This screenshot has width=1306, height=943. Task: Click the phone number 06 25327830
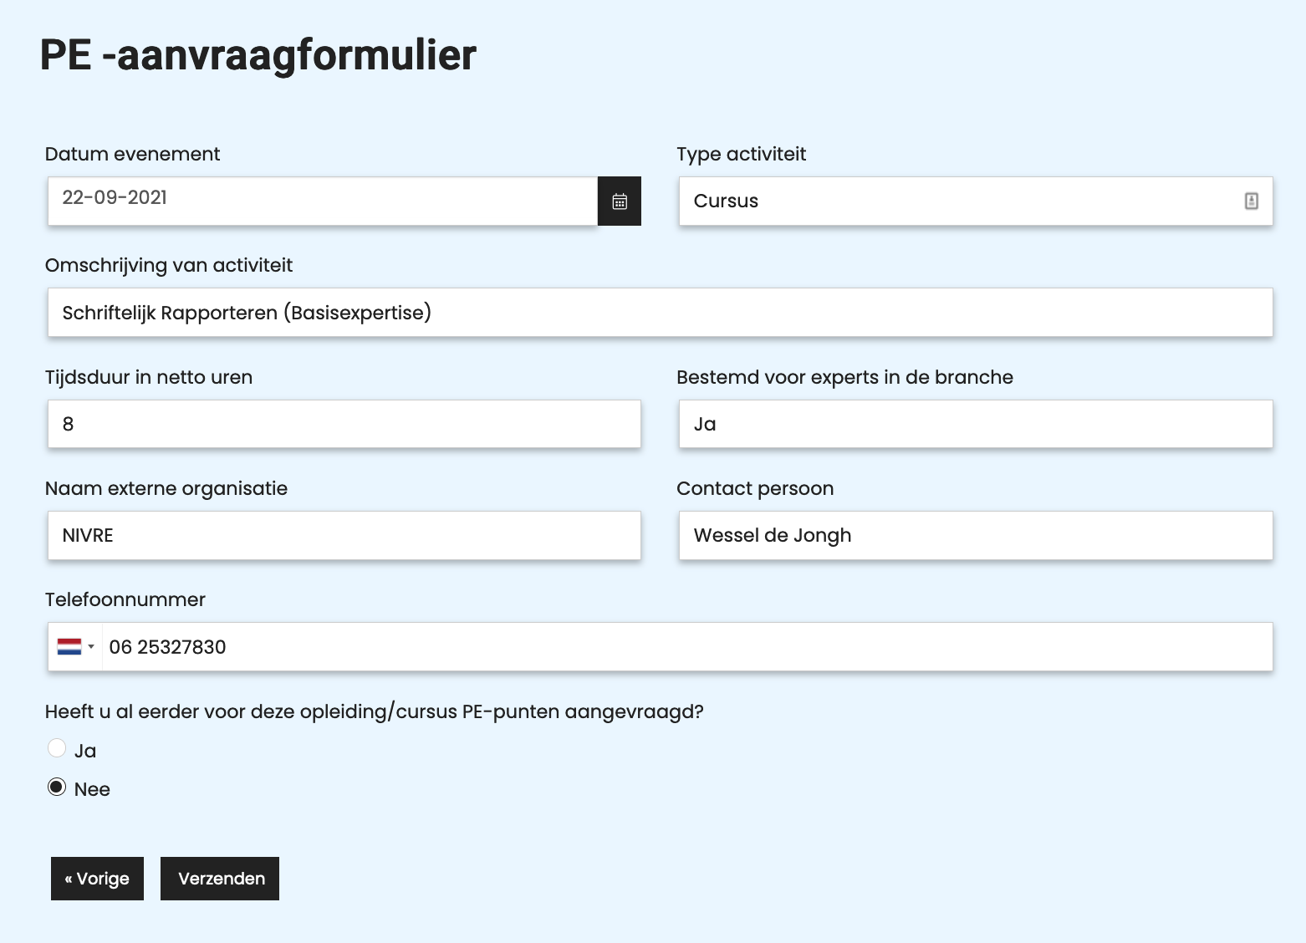(x=168, y=646)
